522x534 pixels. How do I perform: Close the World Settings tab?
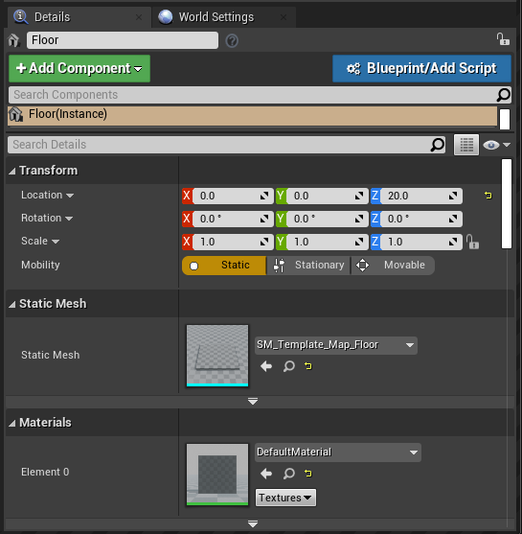pos(284,17)
